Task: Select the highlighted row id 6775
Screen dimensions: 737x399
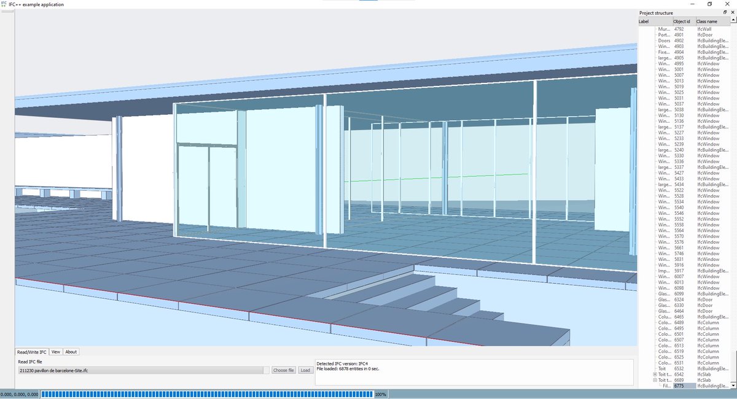Action: [684, 385]
